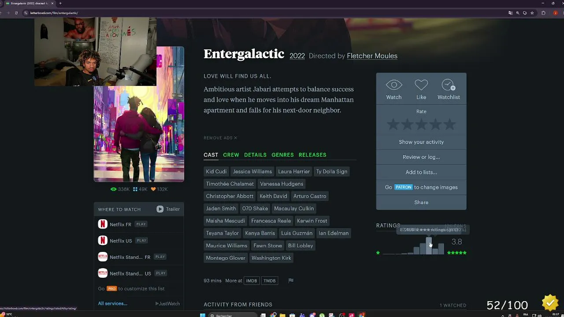The height and width of the screenshot is (317, 564).
Task: Click the 3.8 average rating
Action: (456, 242)
